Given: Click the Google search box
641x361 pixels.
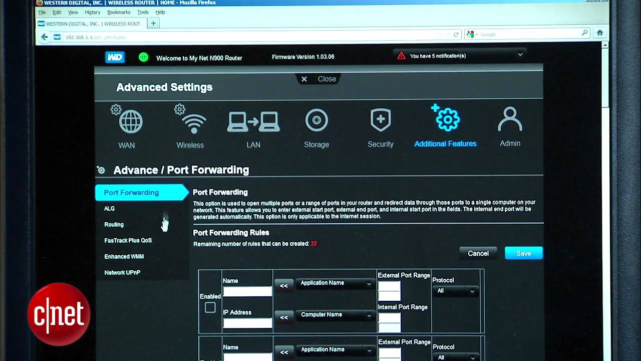Looking at the screenshot, I should click(x=527, y=34).
